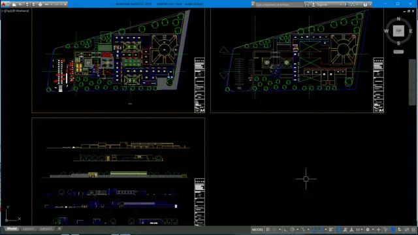Click the Save icon in quick access toolbar
Image resolution: width=418 pixels, height=235 pixels.
pyautogui.click(x=27, y=5)
